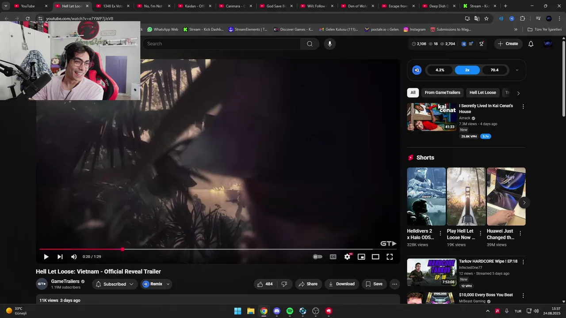566x318 pixels.
Task: Open Chrome media controls icon
Action: (538, 19)
